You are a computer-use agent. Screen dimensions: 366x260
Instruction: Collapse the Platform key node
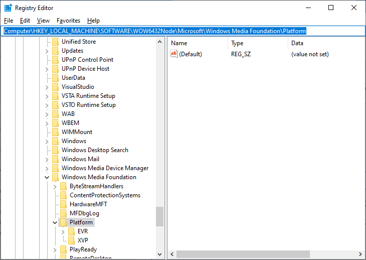[55, 222]
